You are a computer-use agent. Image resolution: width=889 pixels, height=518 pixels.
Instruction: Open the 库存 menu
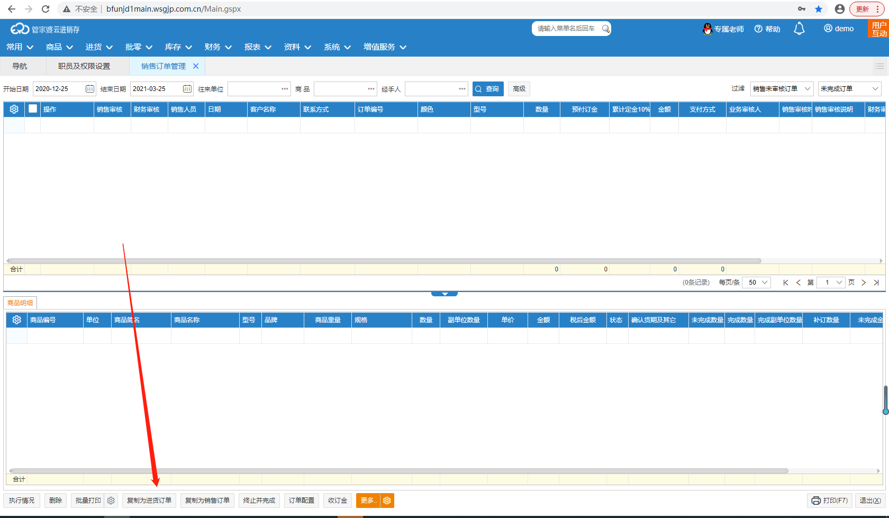(x=178, y=47)
